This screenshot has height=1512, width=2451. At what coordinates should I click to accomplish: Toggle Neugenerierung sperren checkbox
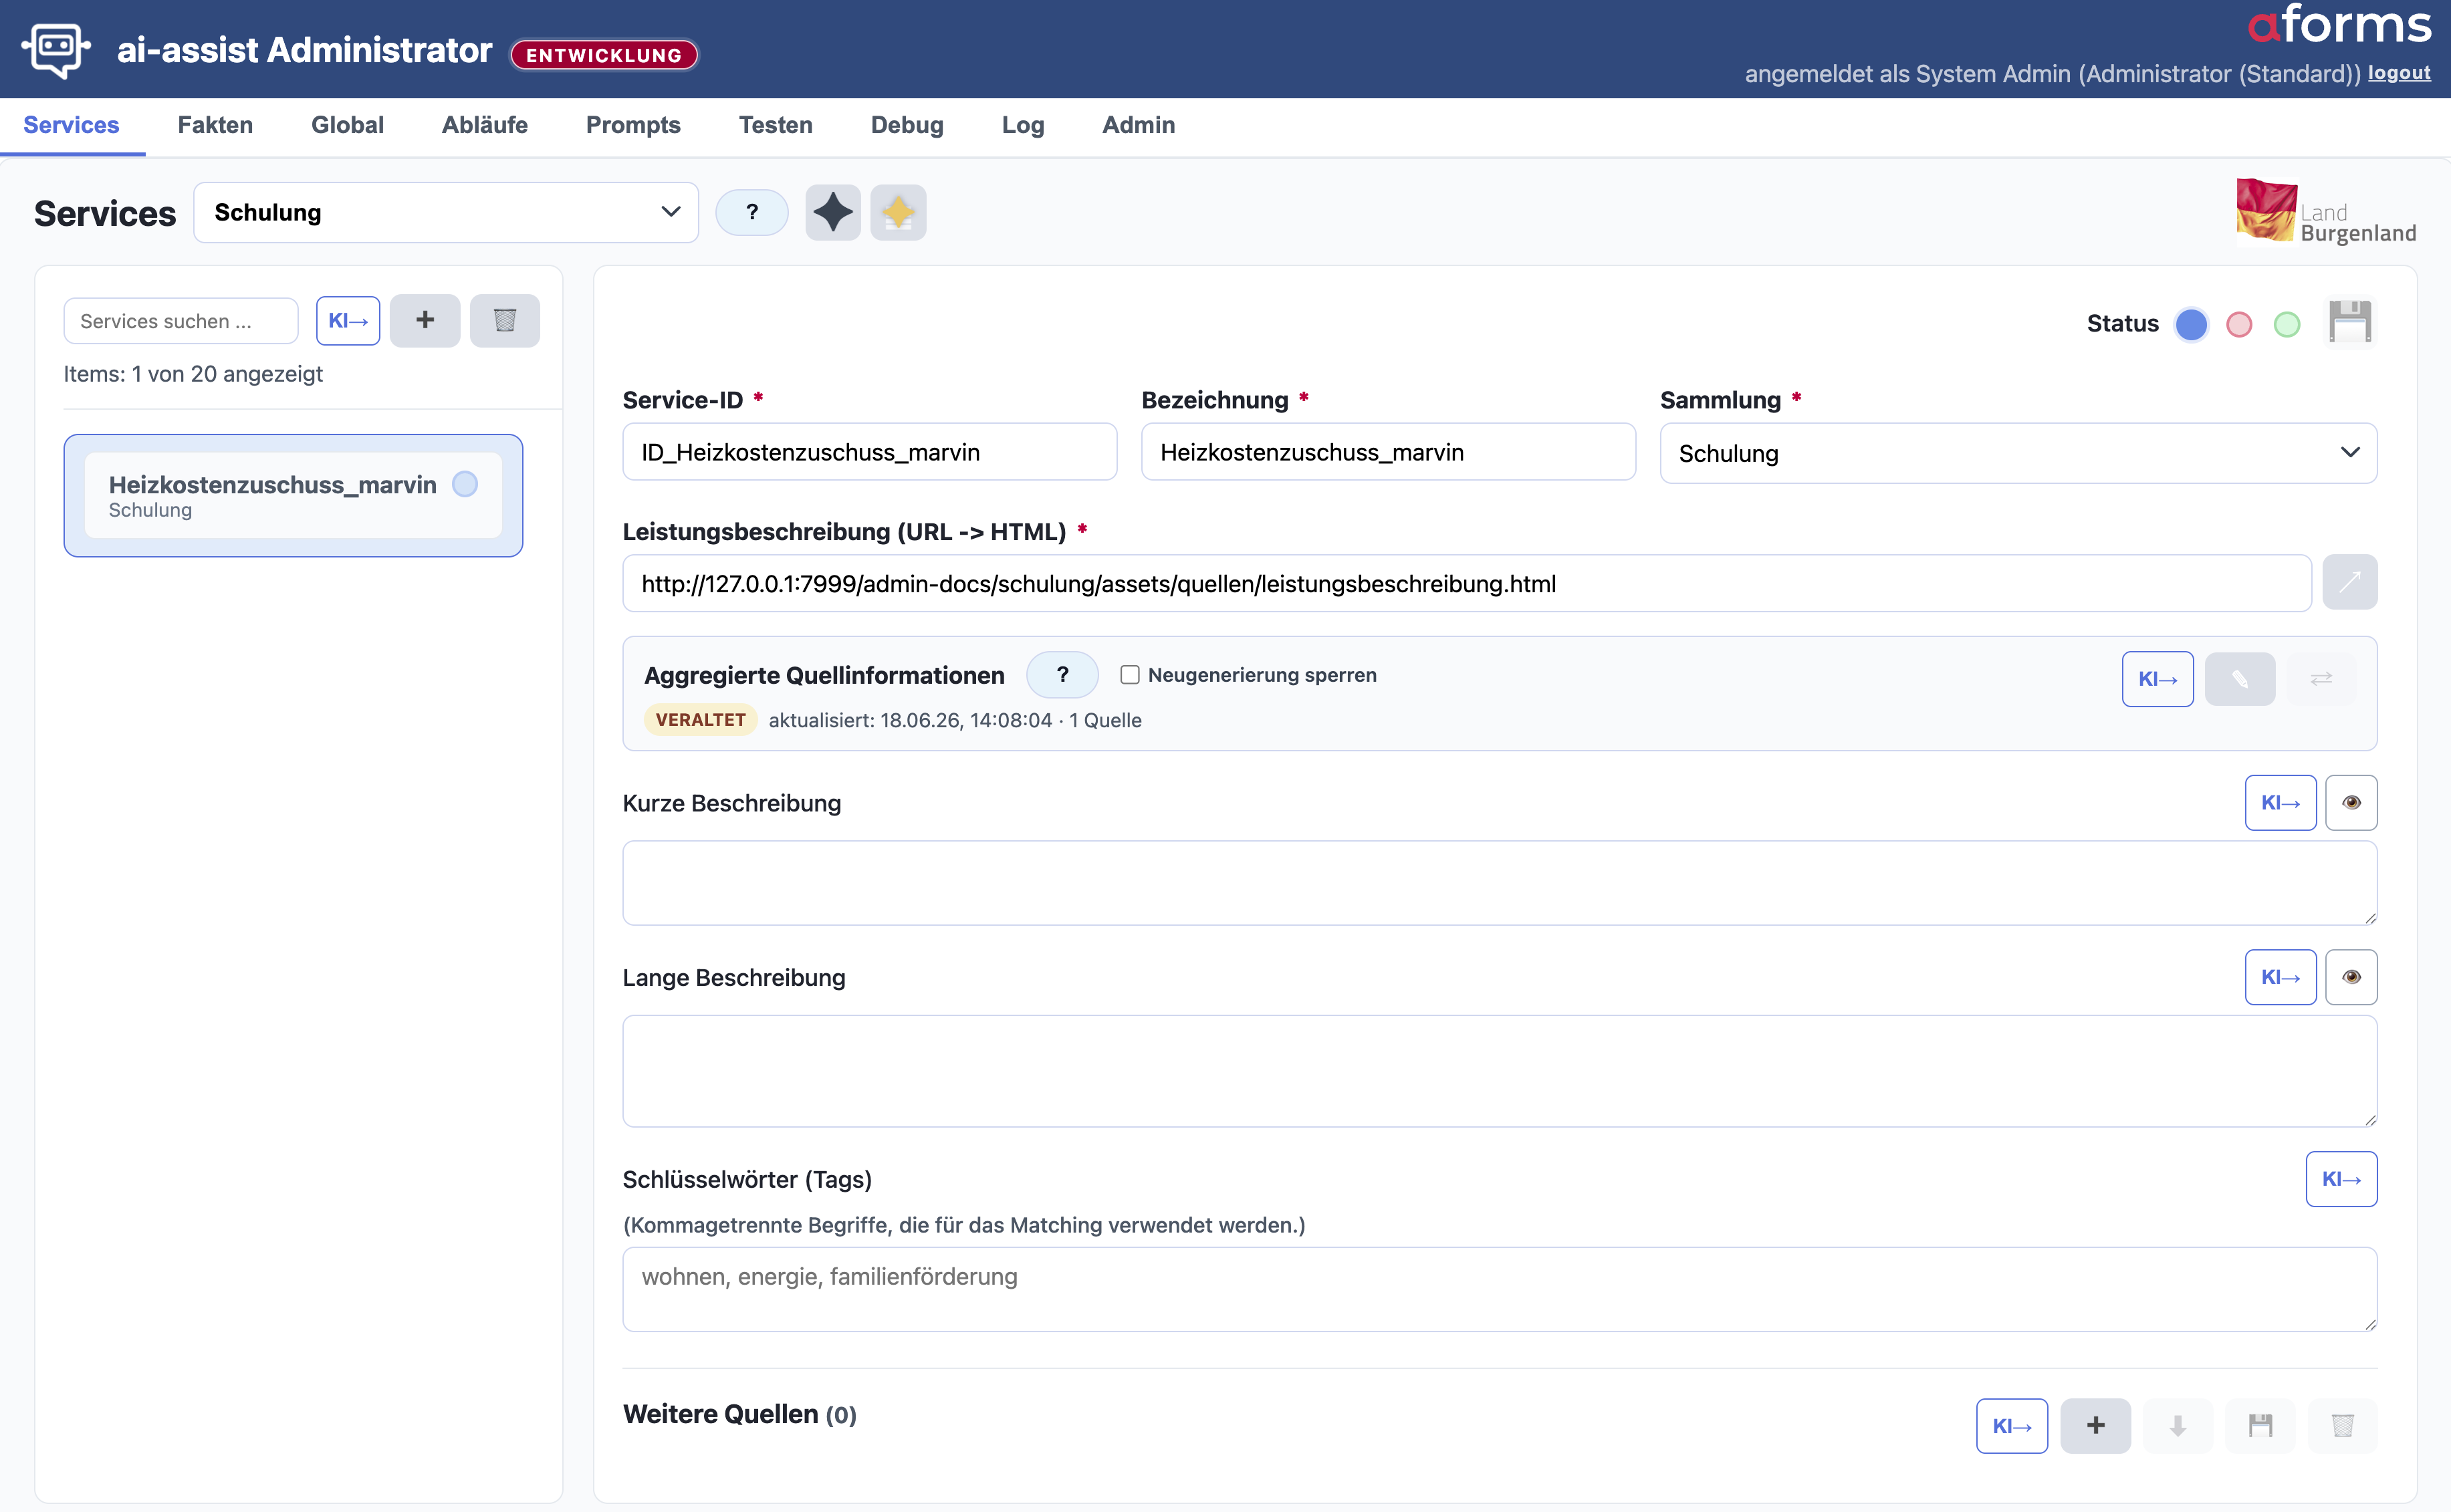[1130, 675]
